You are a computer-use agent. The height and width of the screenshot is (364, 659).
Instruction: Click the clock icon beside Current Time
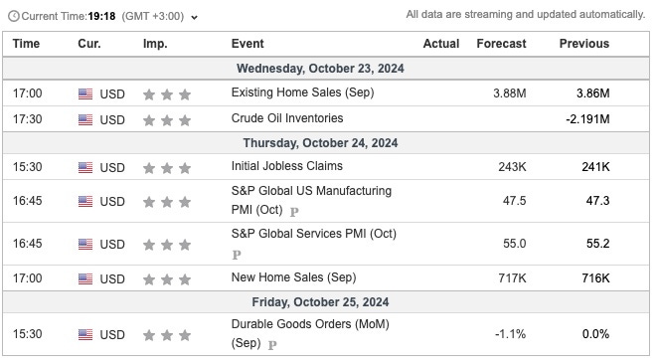[x=14, y=16]
